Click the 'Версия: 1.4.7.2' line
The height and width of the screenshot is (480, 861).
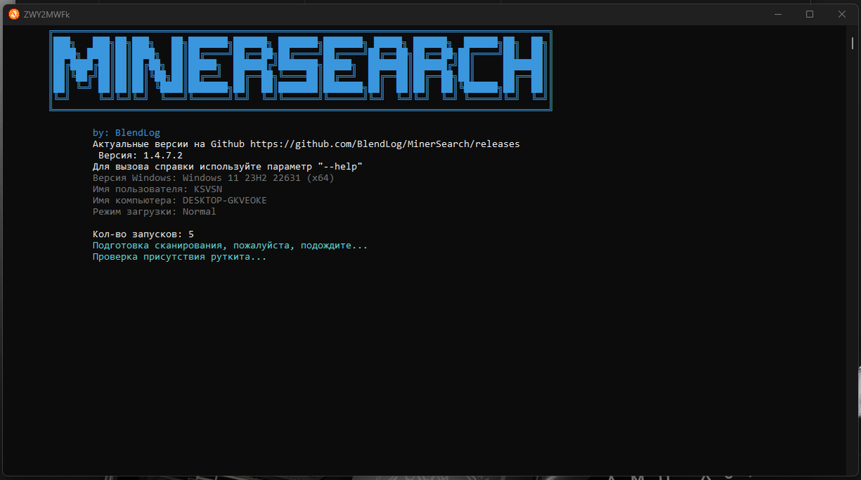pos(141,155)
